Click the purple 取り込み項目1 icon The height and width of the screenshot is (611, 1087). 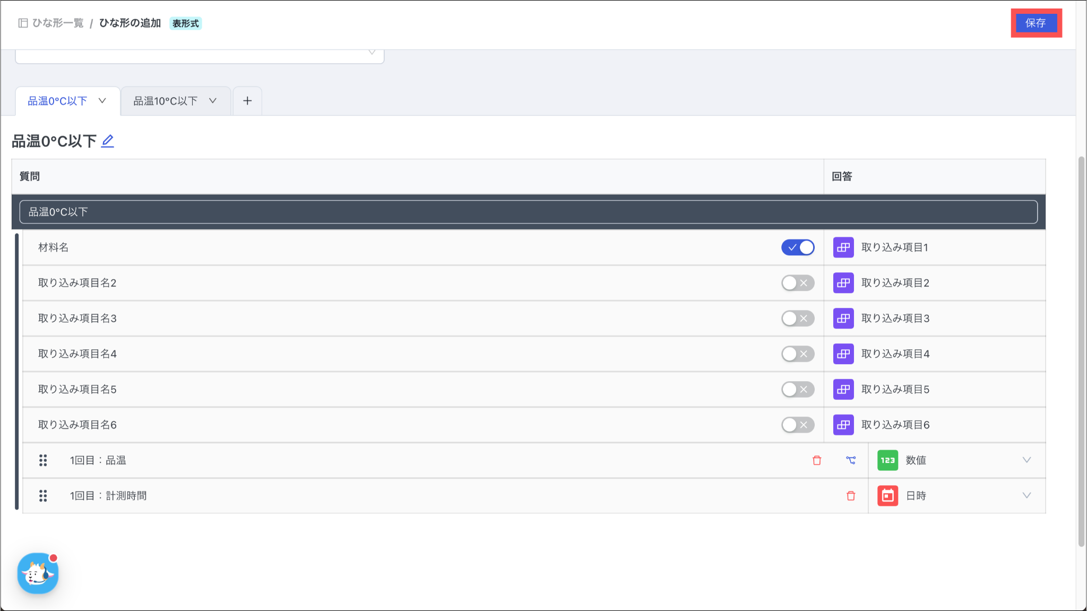[x=843, y=247]
